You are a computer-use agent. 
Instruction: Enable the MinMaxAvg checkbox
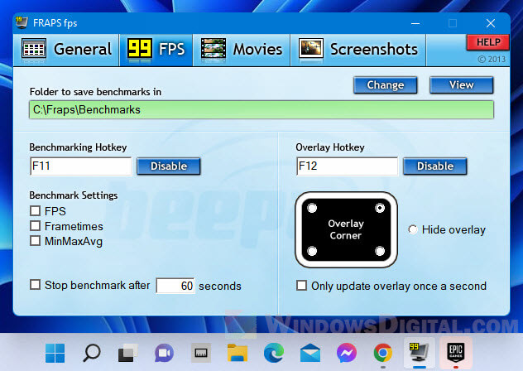(x=36, y=241)
